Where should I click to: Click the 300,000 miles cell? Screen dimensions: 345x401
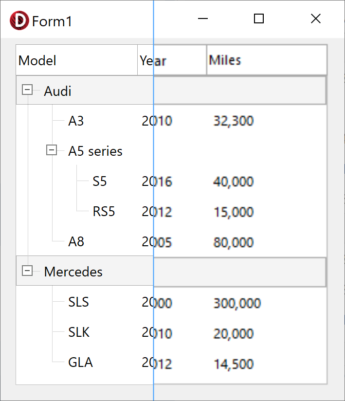[237, 303]
